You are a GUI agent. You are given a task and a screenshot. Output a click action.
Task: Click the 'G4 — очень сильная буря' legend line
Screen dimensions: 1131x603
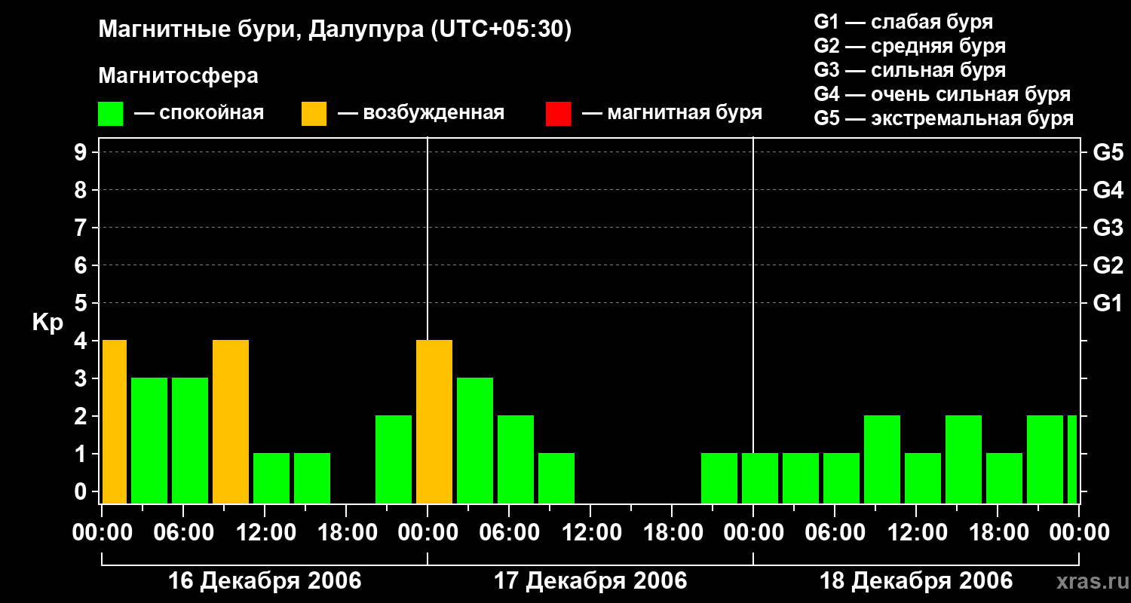[942, 94]
